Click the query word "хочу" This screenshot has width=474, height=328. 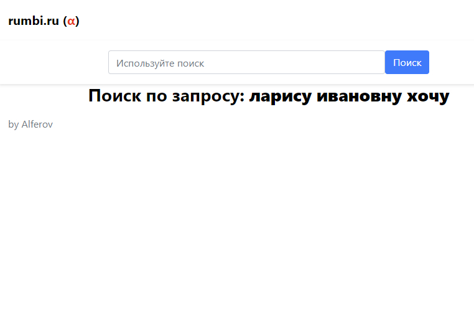(x=427, y=96)
